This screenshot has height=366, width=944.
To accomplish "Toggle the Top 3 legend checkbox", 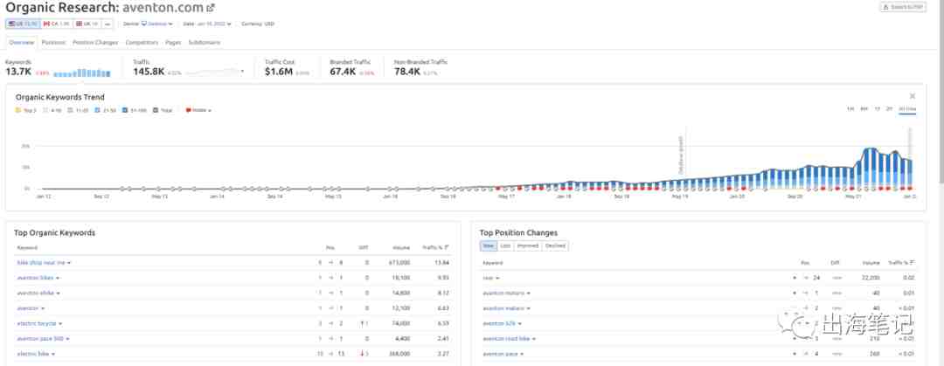I will coord(18,110).
